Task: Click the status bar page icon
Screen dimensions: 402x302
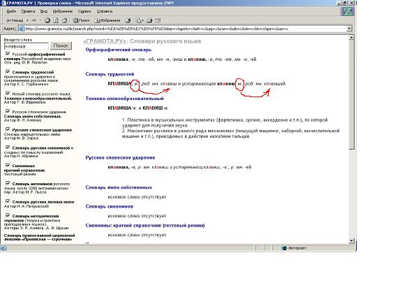Action: pos(3,248)
